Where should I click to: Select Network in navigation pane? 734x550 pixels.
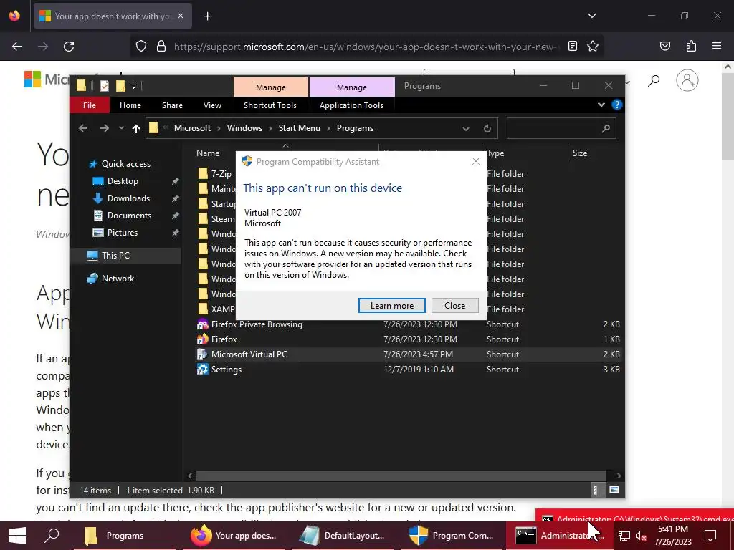[x=118, y=279]
